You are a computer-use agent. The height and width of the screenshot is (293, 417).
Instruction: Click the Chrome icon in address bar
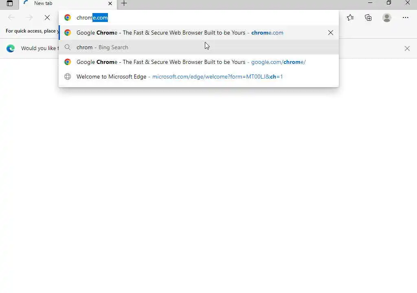68,17
